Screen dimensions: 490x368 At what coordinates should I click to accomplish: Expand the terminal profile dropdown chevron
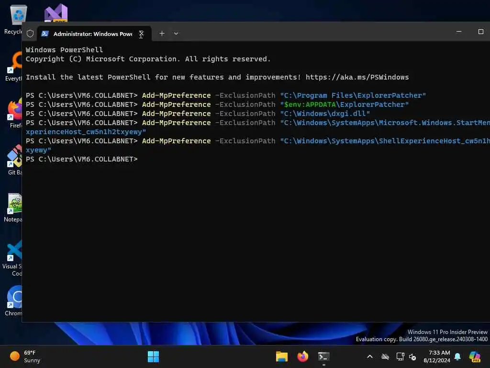176,33
